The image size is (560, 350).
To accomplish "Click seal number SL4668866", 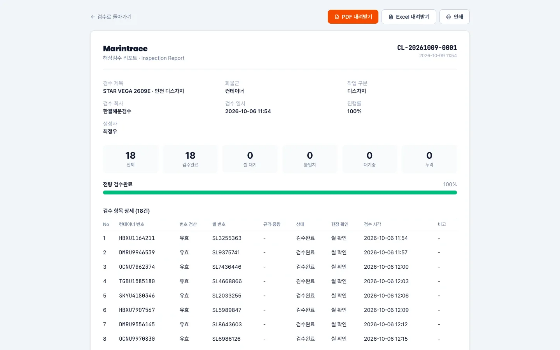I will 227,281.
